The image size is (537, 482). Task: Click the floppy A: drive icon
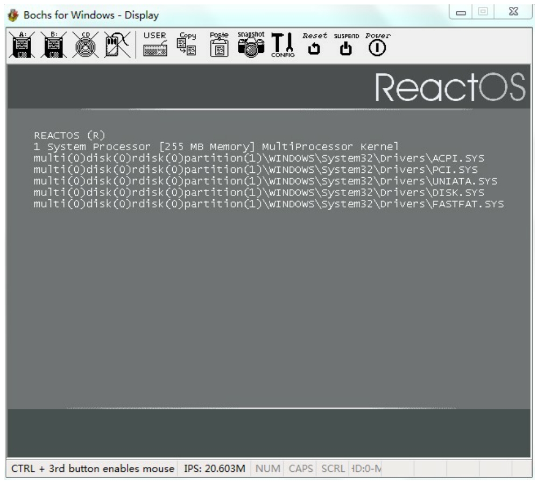(x=22, y=45)
